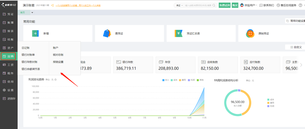Screen dimensions: 305x129
Task: Open 账户 from the 出纳 menu
Action: tap(56, 48)
